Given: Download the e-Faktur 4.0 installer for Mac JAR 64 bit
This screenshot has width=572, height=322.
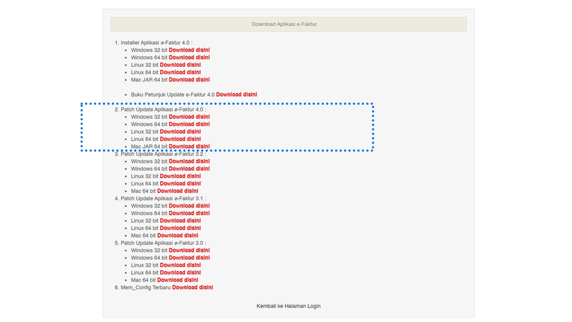Looking at the screenshot, I should pyautogui.click(x=189, y=80).
